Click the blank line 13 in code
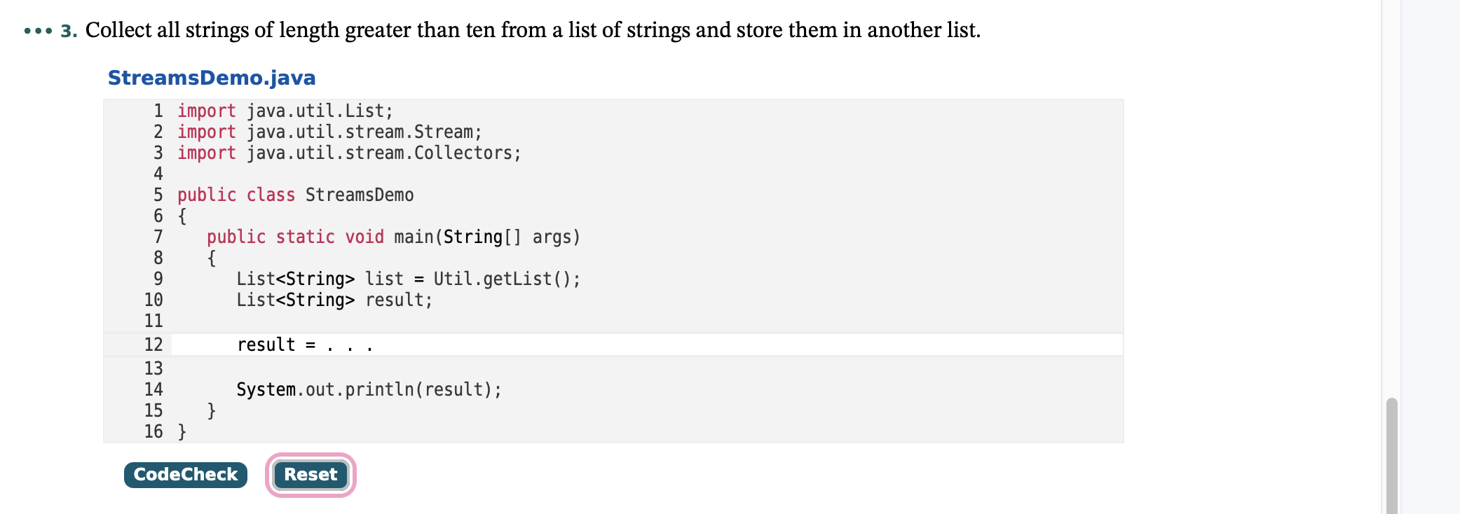 coord(647,368)
